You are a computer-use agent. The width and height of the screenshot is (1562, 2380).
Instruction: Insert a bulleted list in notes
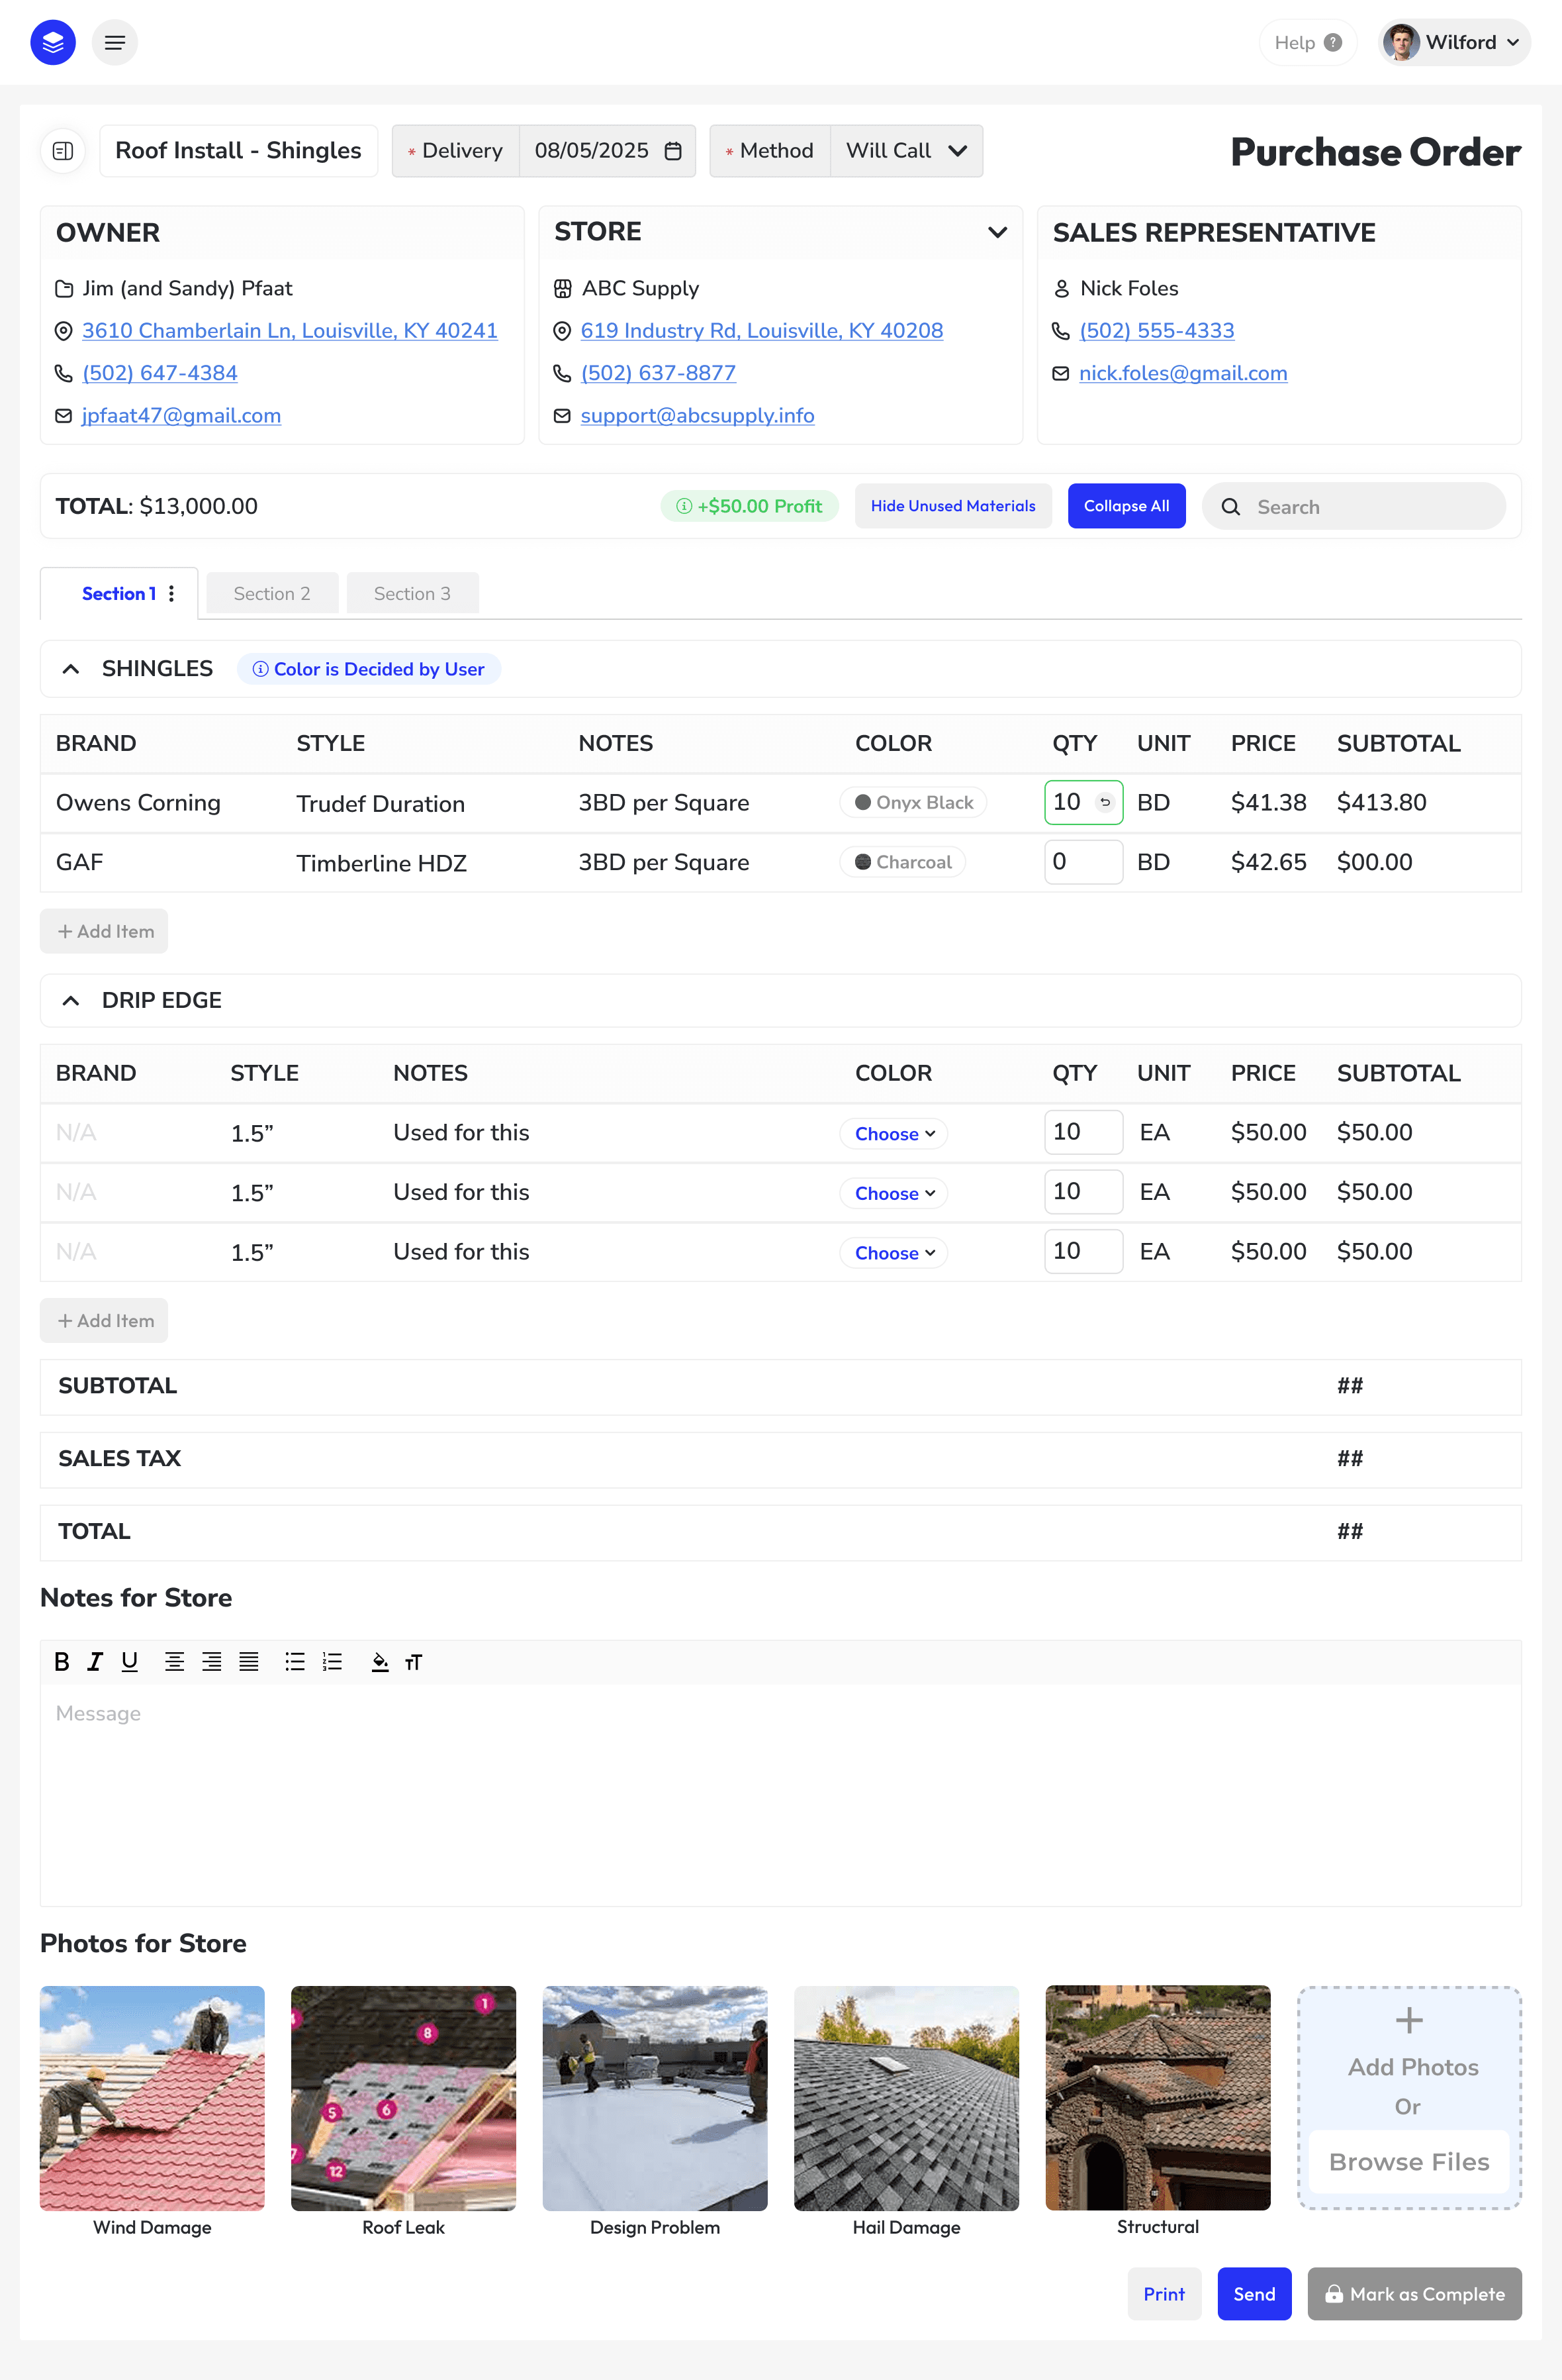tap(295, 1662)
